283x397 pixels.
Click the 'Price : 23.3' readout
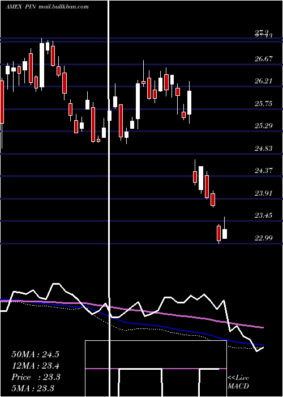tap(36, 377)
